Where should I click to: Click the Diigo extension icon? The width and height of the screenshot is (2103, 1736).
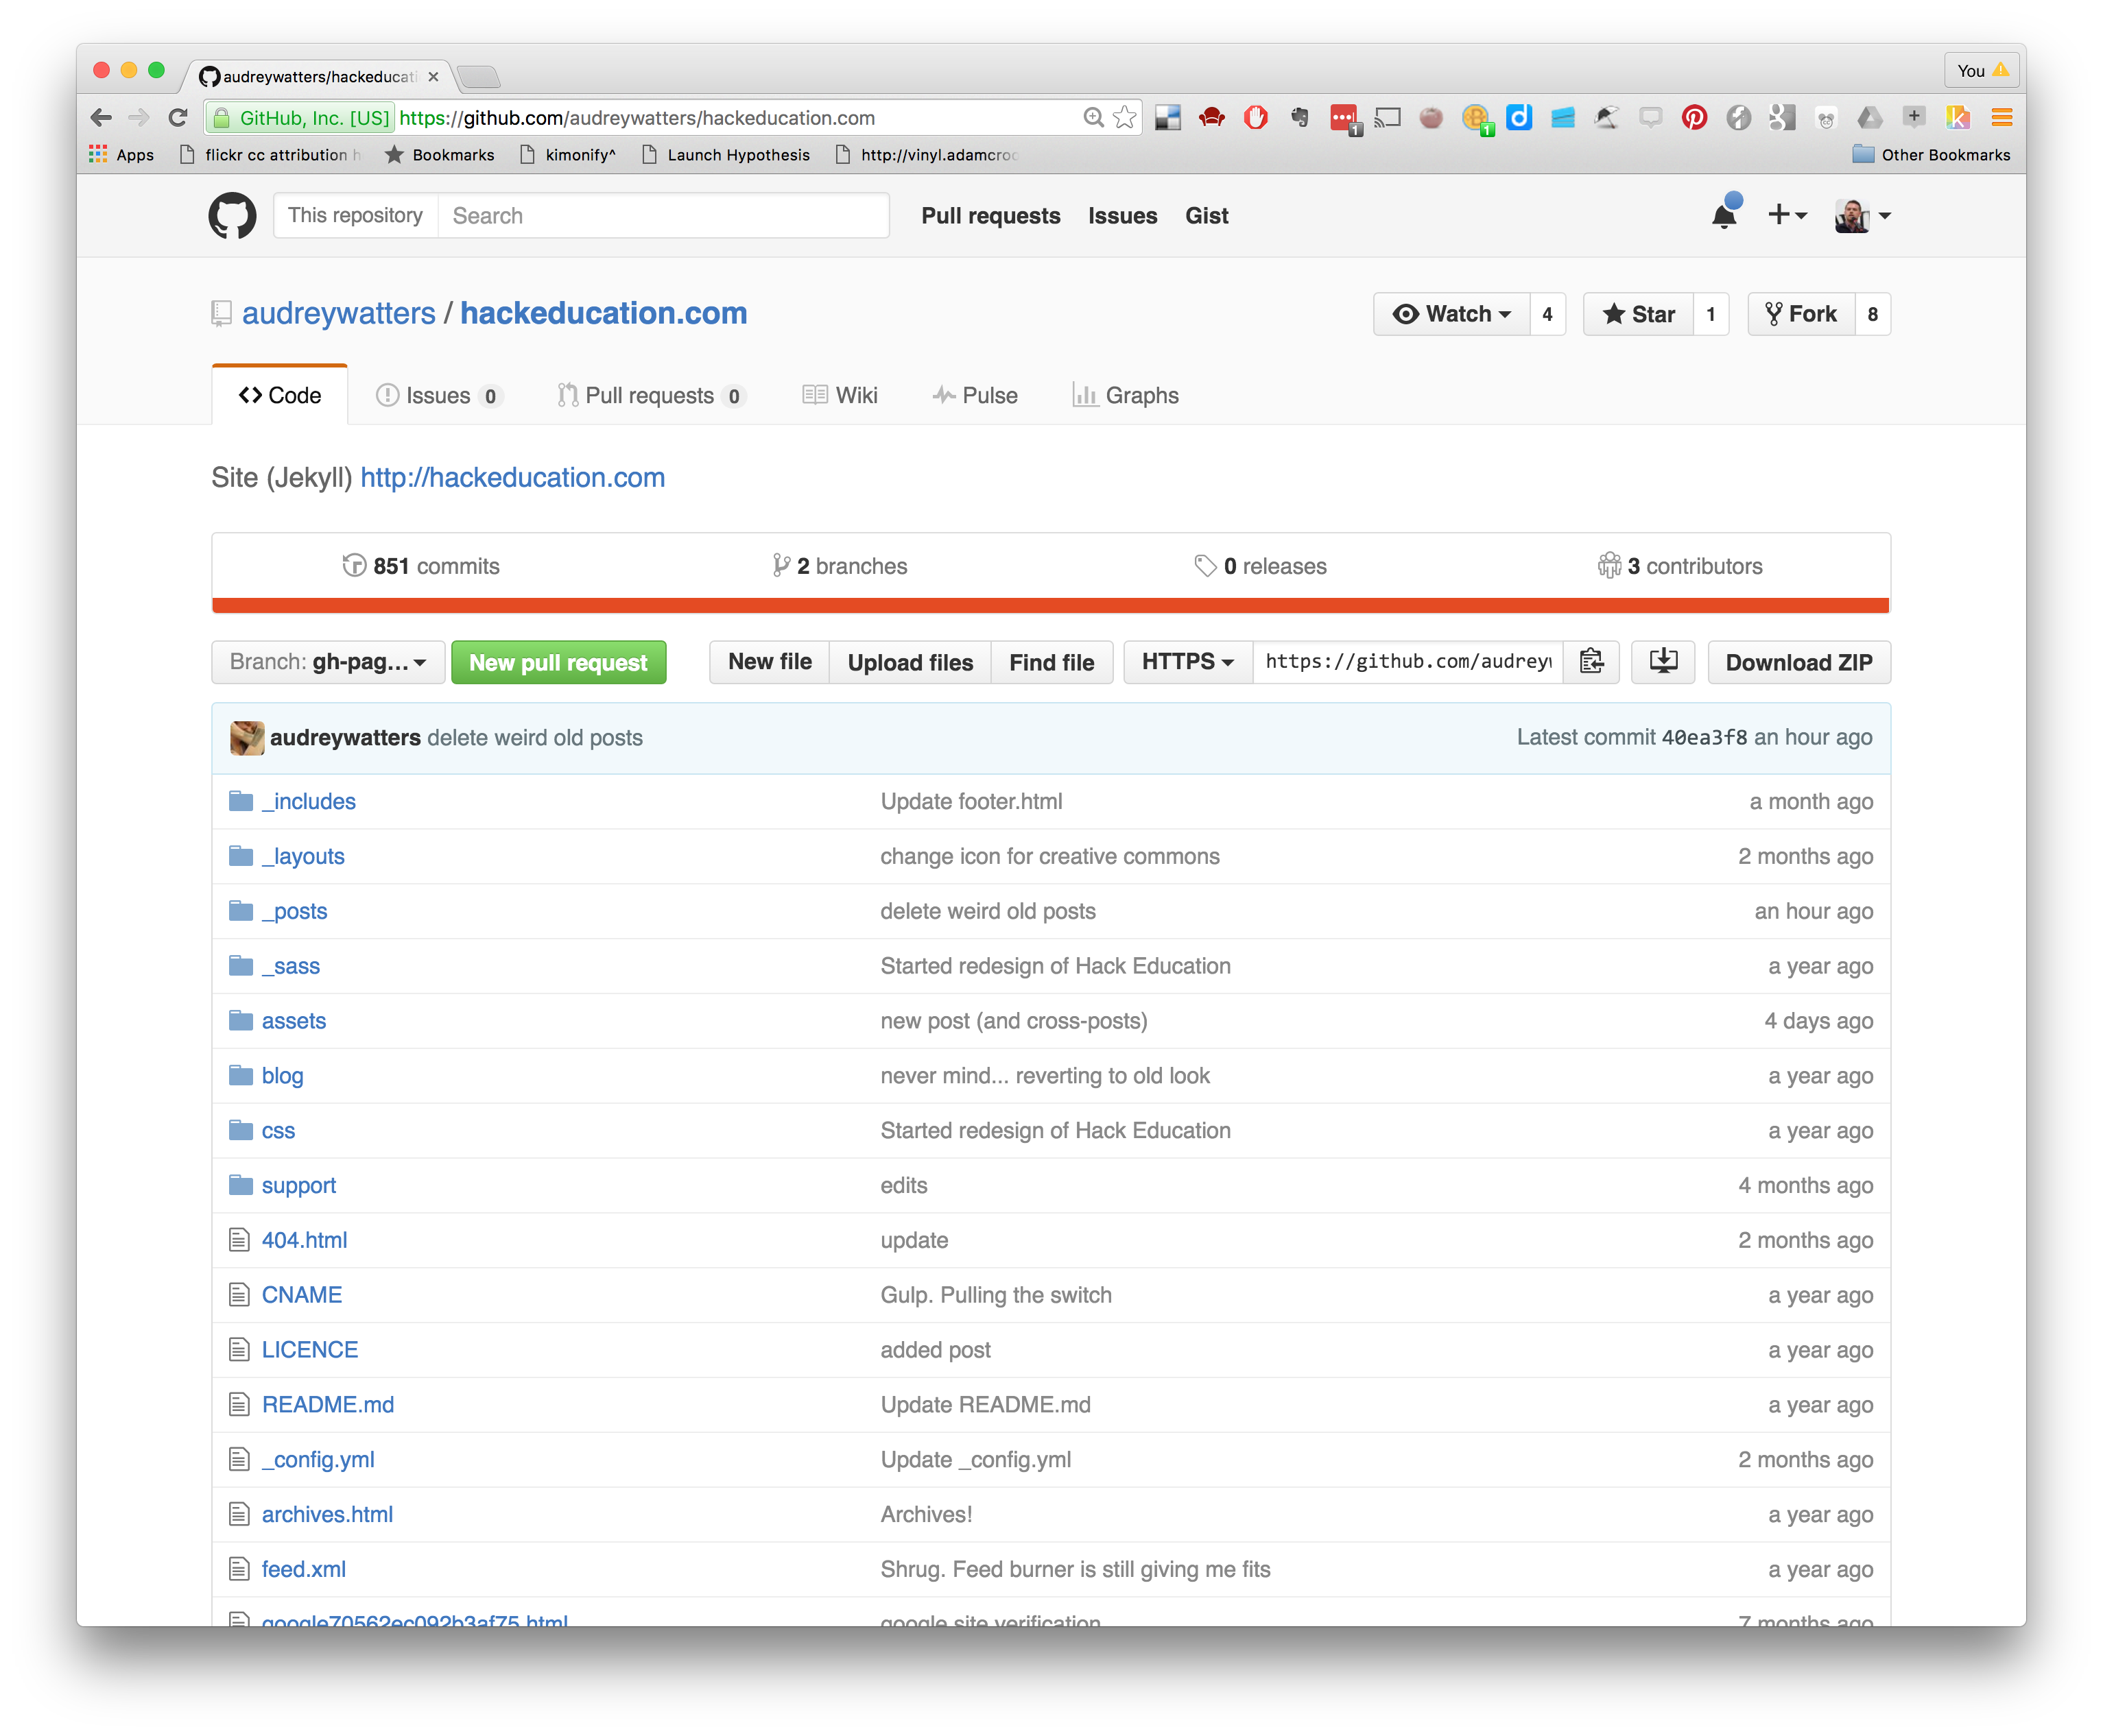(x=1519, y=118)
